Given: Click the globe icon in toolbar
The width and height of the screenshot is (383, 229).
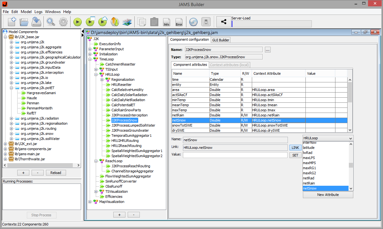Looking at the screenshot, I should coord(193,22).
